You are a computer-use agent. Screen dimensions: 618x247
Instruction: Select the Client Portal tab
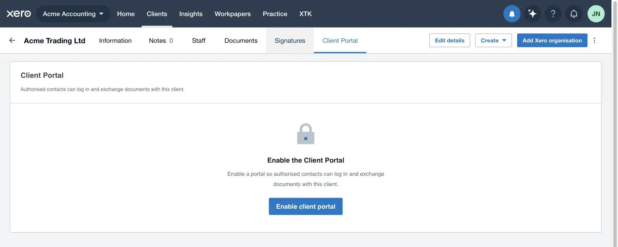pos(340,40)
